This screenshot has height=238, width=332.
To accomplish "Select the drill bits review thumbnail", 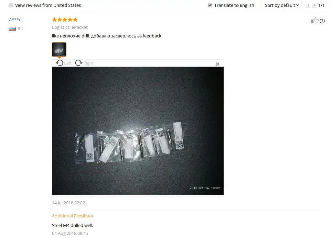I will tap(59, 49).
